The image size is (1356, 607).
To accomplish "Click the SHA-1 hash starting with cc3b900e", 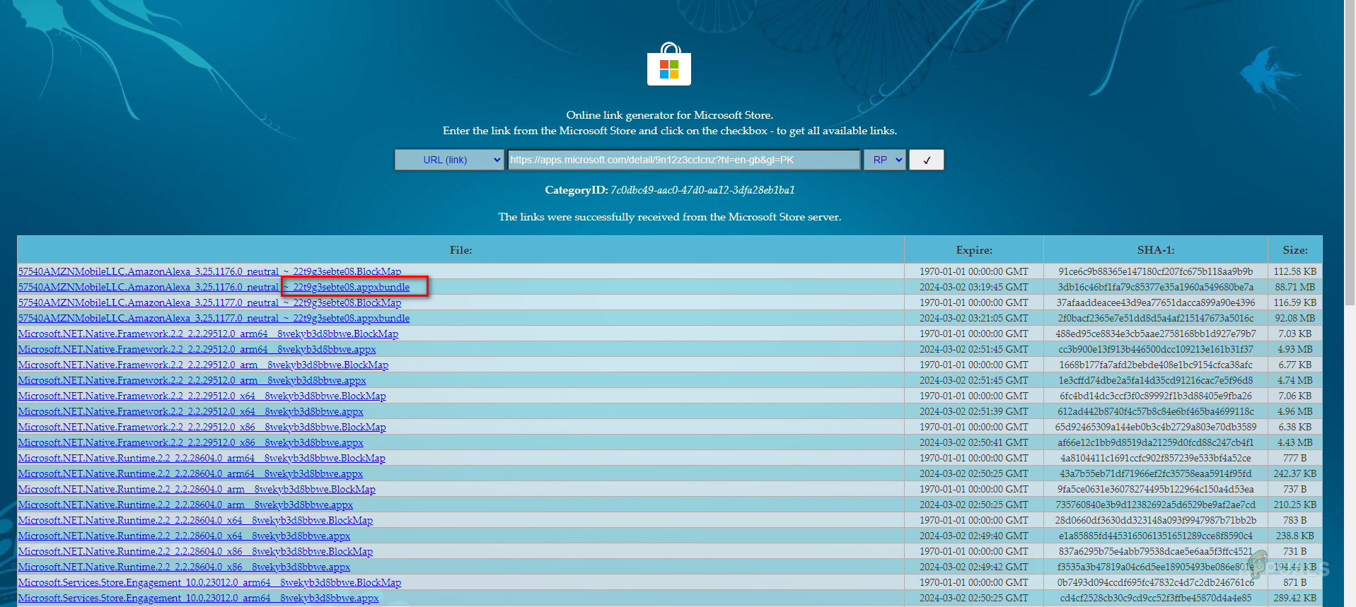I will tap(1156, 349).
